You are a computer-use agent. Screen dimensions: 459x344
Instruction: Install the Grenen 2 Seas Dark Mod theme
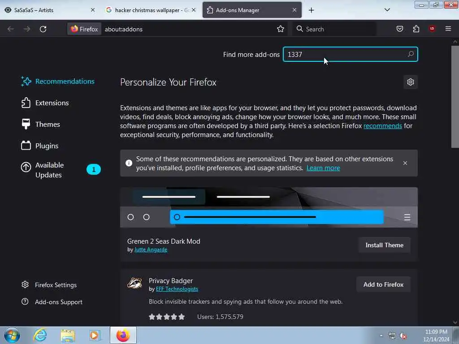[x=384, y=245]
